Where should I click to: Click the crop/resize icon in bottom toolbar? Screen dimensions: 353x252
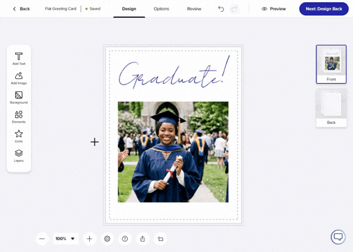click(x=160, y=239)
